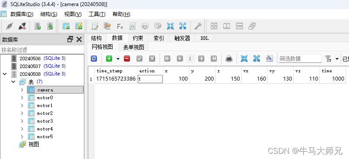Open the collations editor a-z icon

pos(145,26)
